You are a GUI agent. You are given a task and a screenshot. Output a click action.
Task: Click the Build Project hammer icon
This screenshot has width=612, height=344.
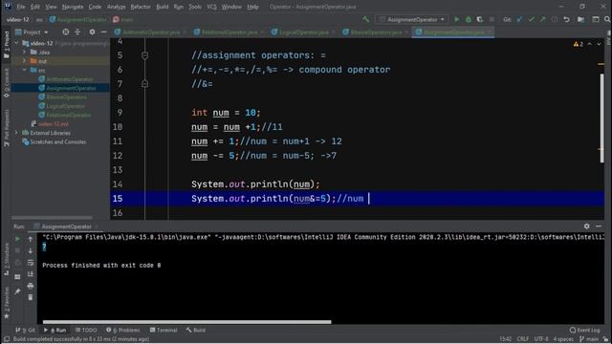[365, 19]
